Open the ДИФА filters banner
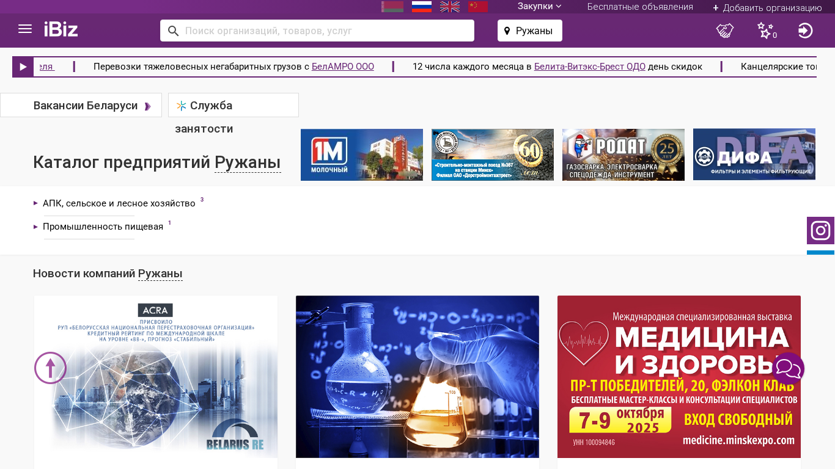835x469 pixels. (x=754, y=154)
